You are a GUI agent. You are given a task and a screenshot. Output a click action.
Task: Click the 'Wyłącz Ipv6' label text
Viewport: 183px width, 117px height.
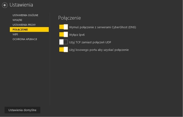pos(77,35)
